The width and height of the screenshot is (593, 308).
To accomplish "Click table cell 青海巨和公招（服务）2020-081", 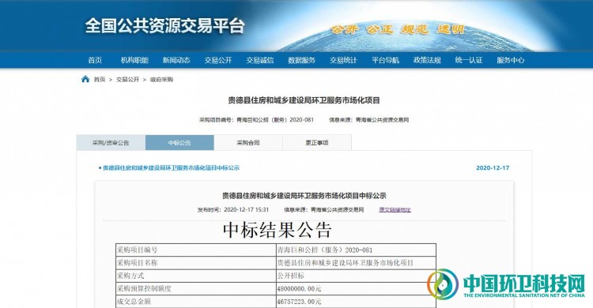I will (x=356, y=250).
